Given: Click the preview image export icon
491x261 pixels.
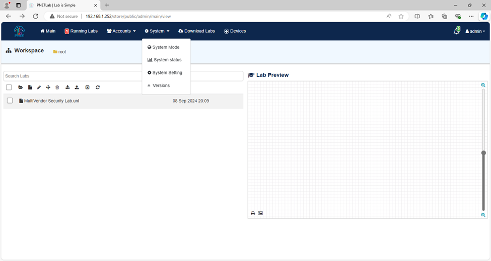Looking at the screenshot, I should coord(260,213).
